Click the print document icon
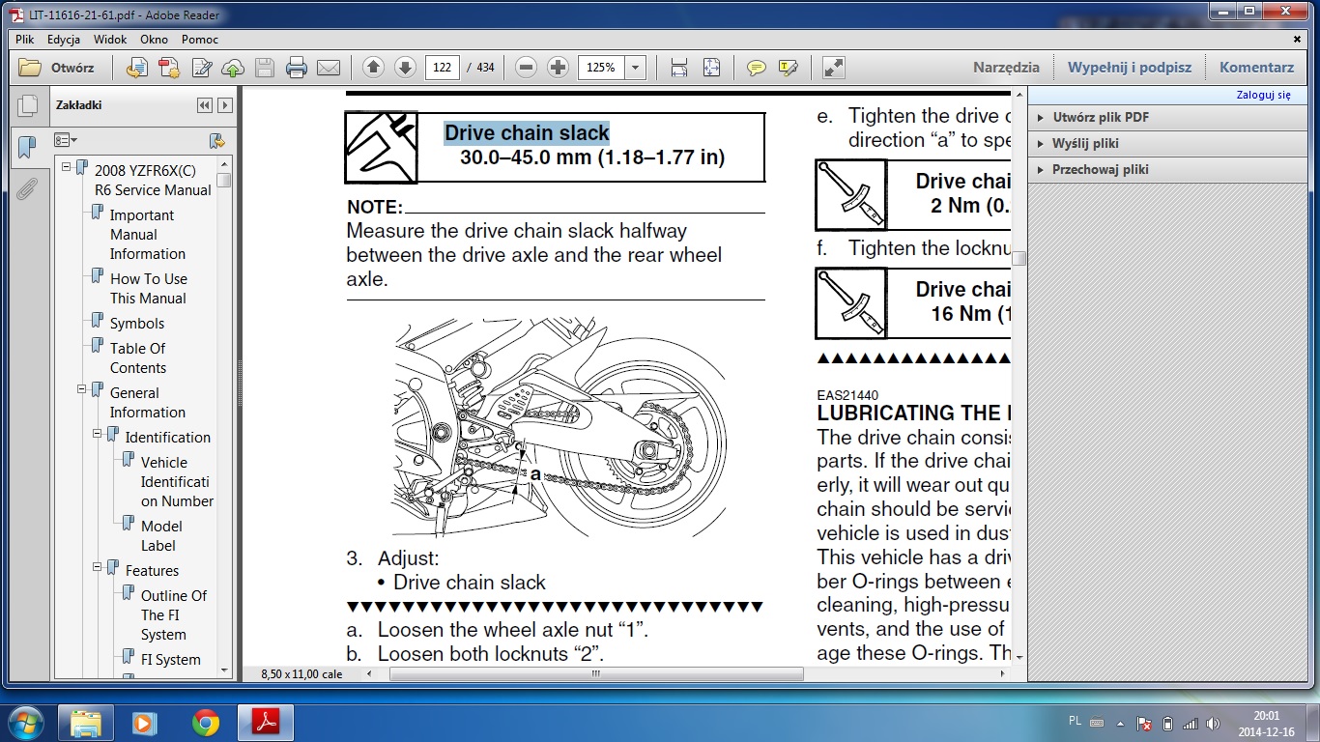This screenshot has height=742, width=1320. (297, 68)
